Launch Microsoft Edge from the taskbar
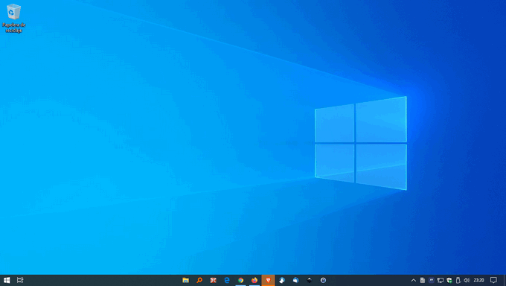The height and width of the screenshot is (286, 506). click(227, 280)
